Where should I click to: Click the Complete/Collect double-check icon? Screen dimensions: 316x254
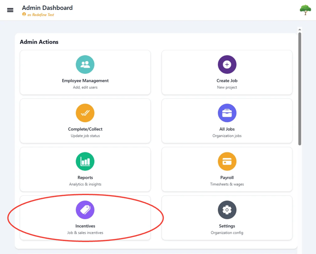tap(85, 113)
